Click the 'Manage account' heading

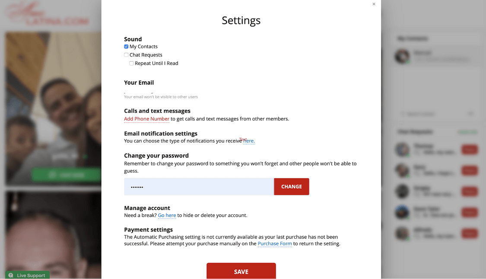coord(147,208)
